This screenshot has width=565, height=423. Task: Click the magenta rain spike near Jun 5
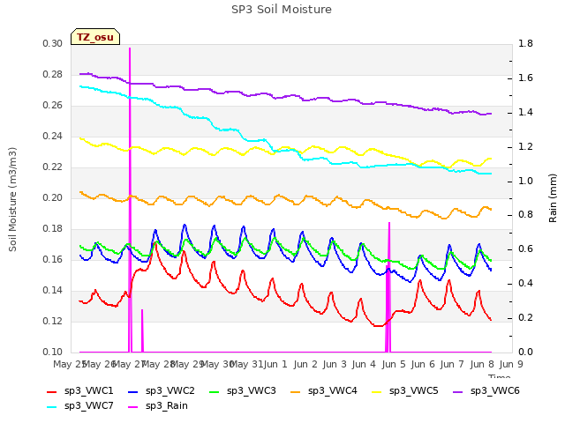pos(388,287)
